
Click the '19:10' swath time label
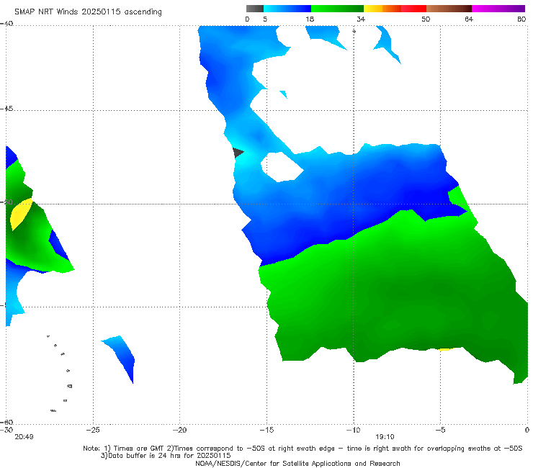click(385, 437)
